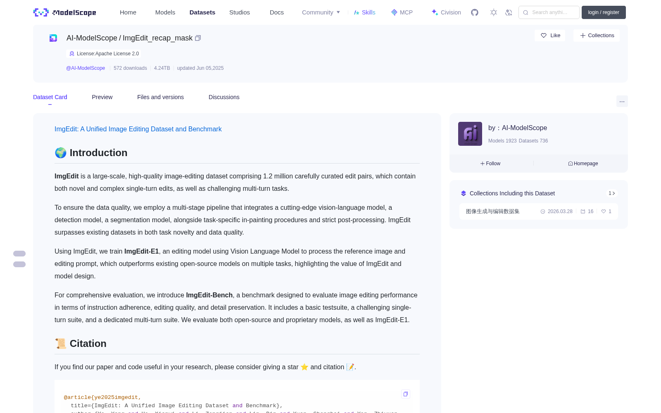Click the search magnifier icon
The width and height of the screenshot is (661, 413).
526,12
